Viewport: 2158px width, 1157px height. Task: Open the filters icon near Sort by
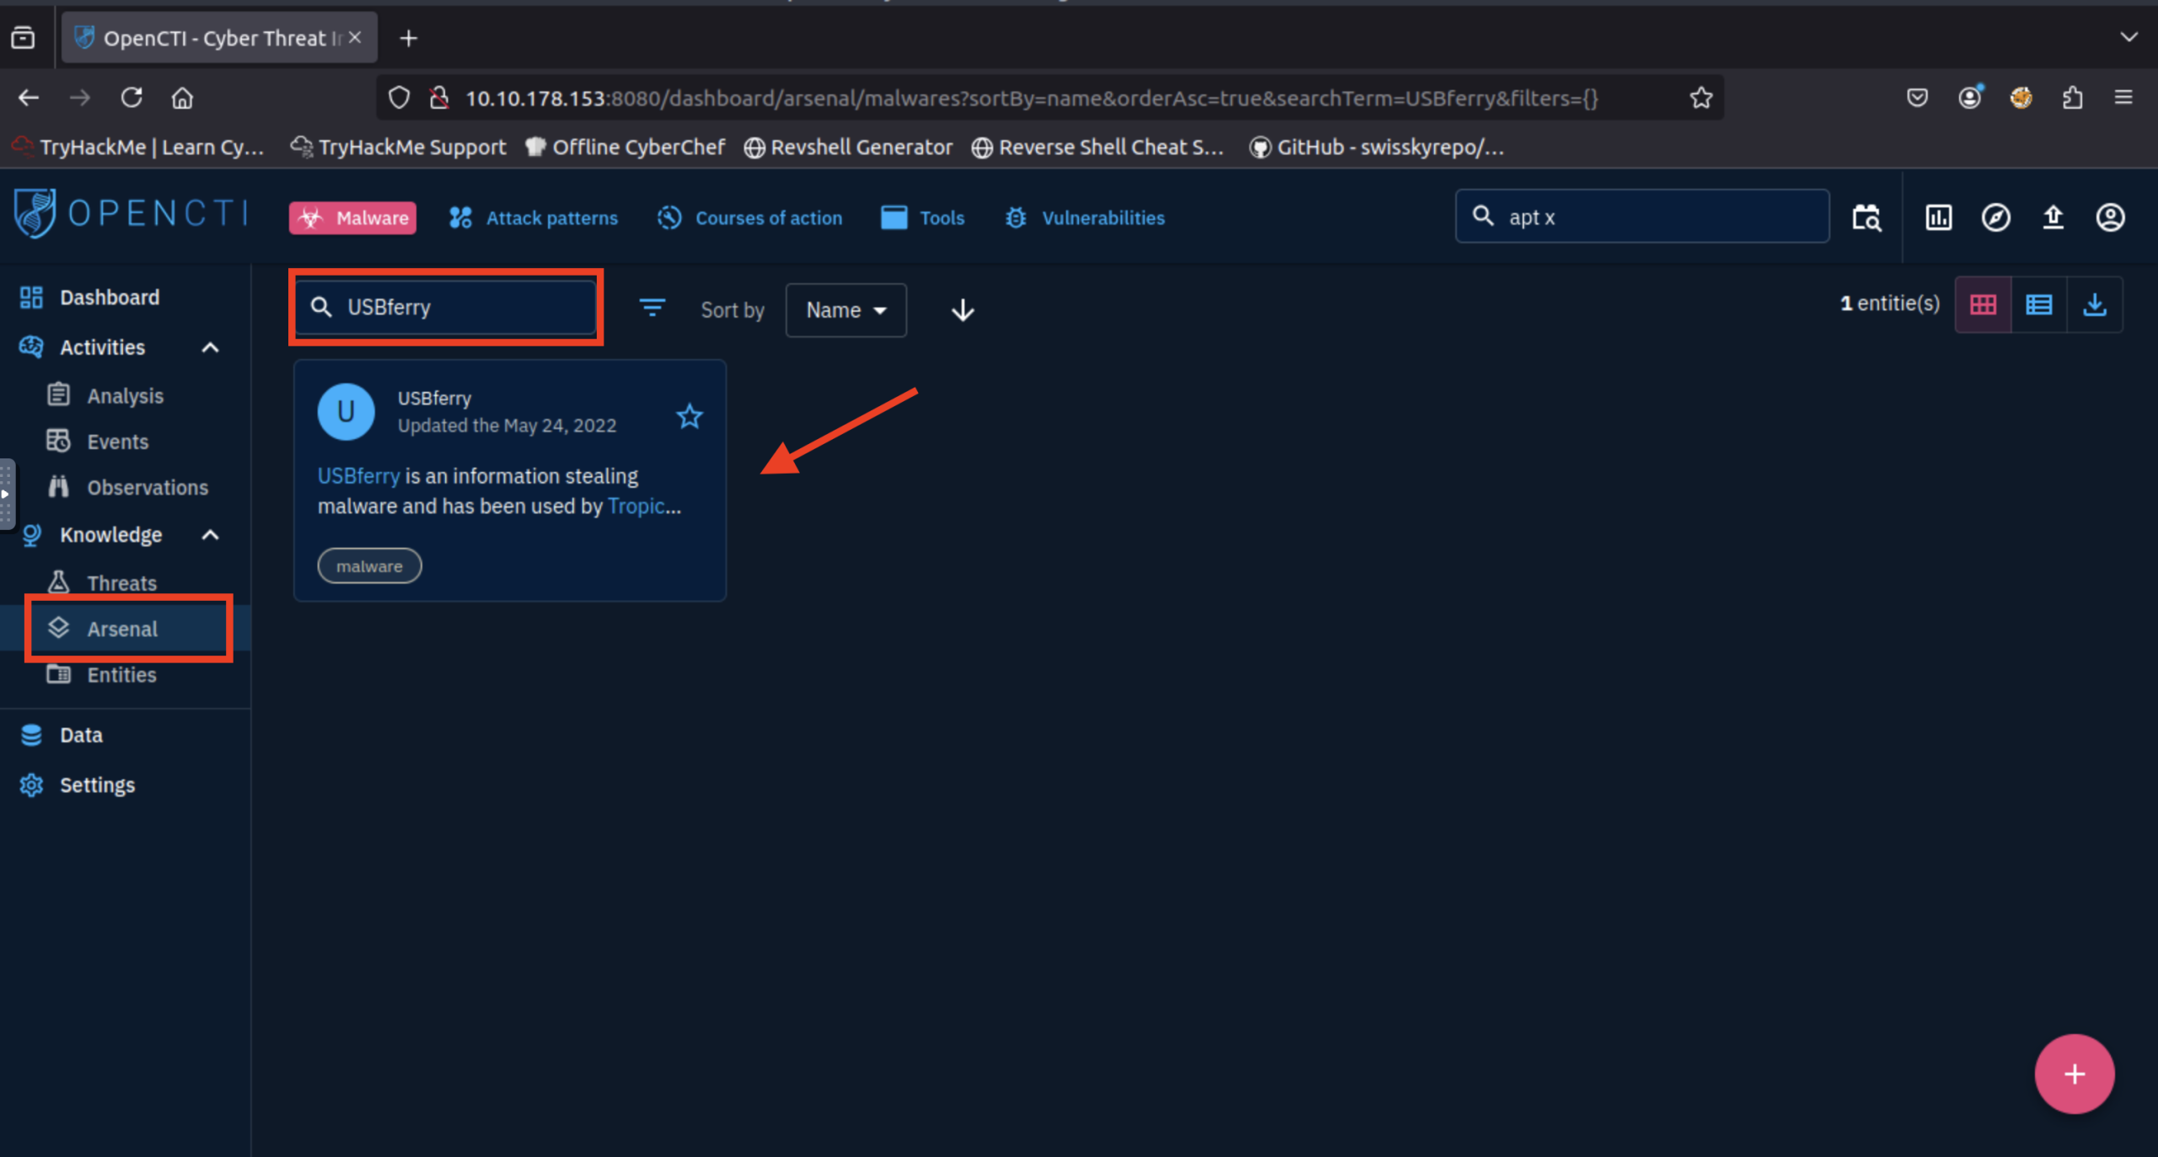point(652,308)
